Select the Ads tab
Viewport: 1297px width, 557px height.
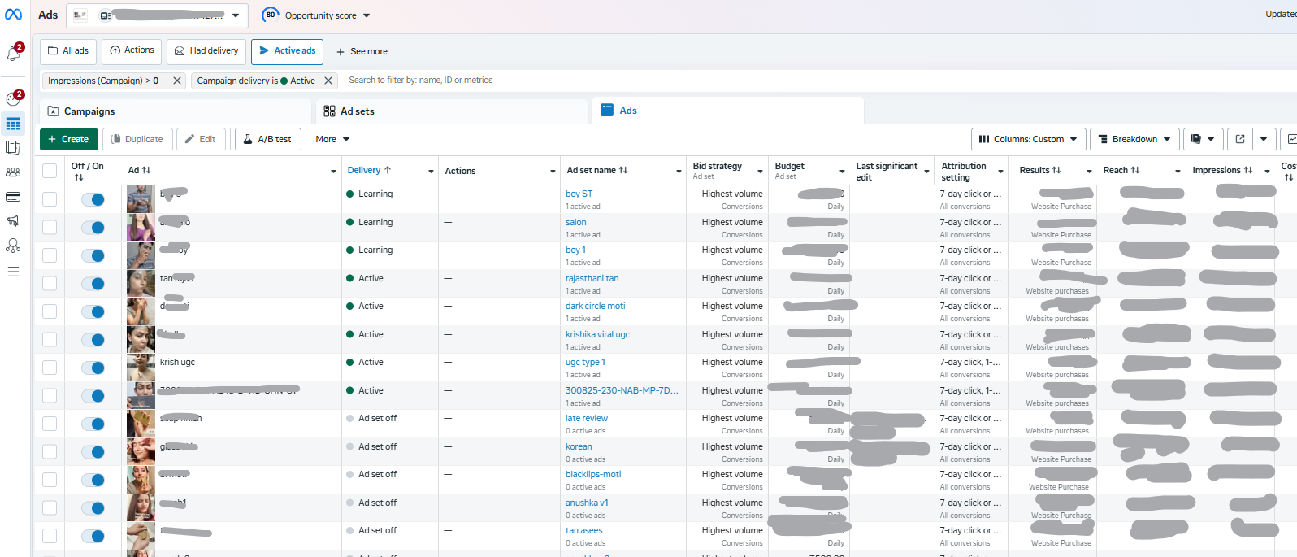click(x=727, y=111)
